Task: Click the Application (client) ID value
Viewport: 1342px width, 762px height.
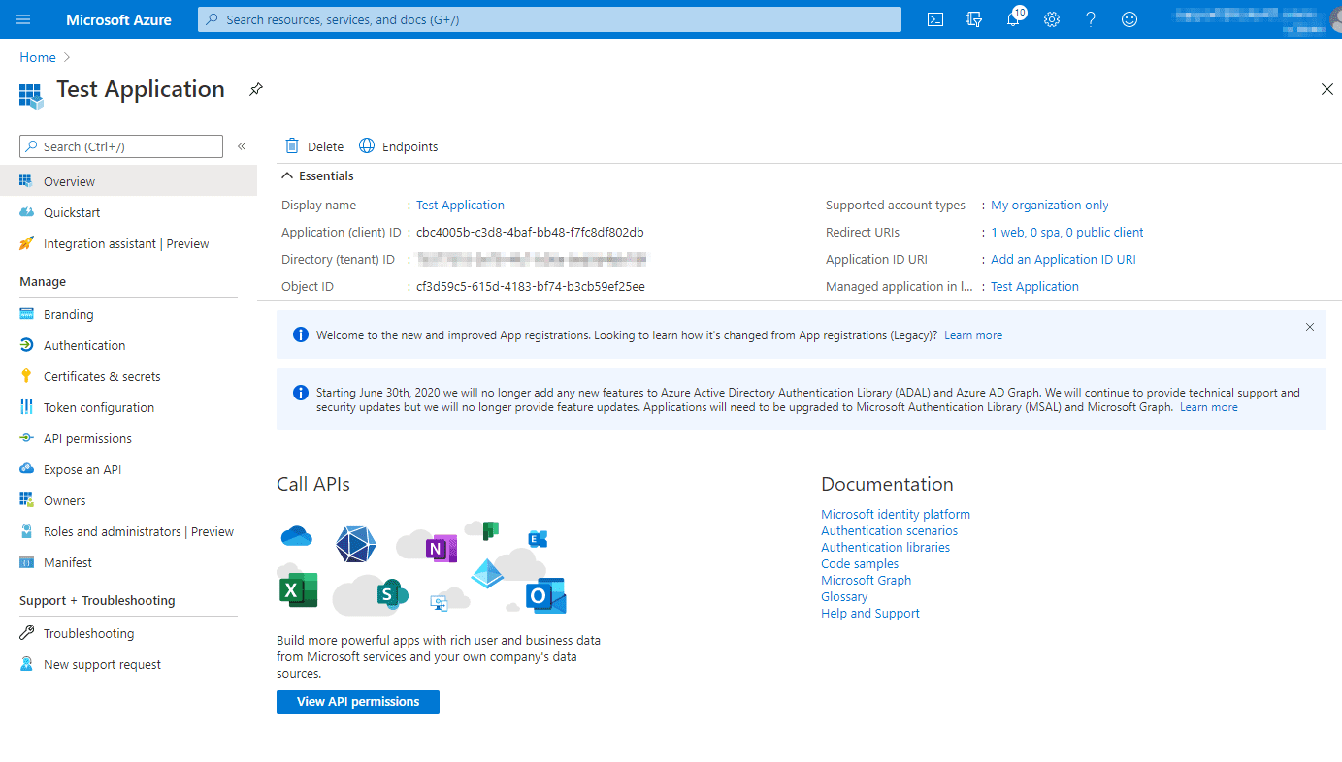Action: coord(530,233)
